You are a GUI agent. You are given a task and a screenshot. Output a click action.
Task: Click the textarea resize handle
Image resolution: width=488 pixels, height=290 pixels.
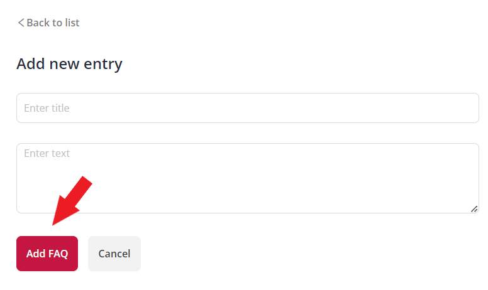474,208
